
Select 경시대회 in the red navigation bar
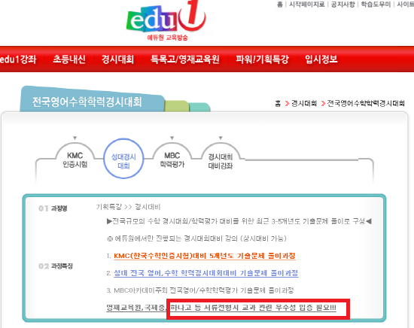117,59
